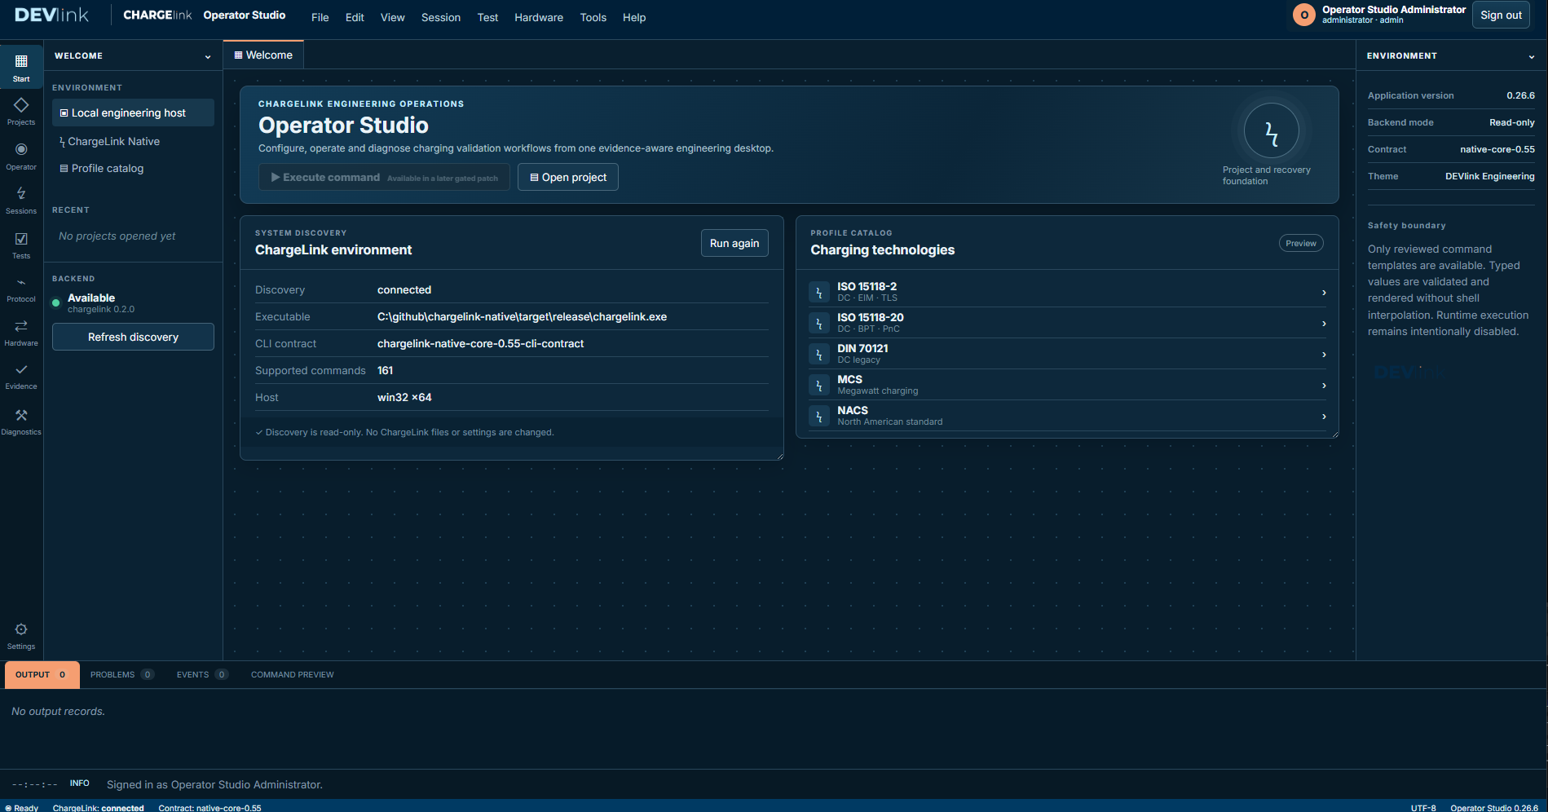Open the Evidence sidebar icon

[x=21, y=376]
